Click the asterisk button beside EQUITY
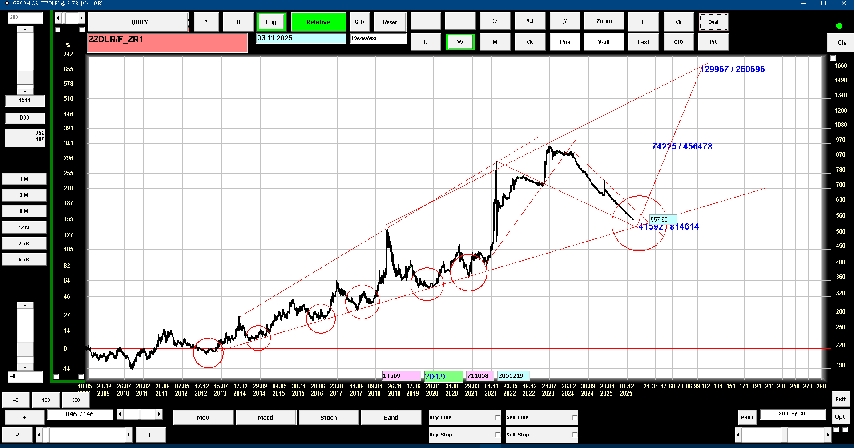Screen dimensions: 854x448 click(x=206, y=22)
